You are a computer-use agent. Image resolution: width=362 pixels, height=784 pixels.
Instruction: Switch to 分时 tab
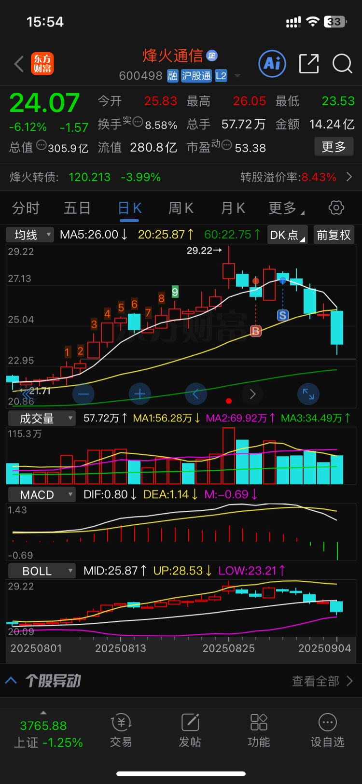pos(26,208)
